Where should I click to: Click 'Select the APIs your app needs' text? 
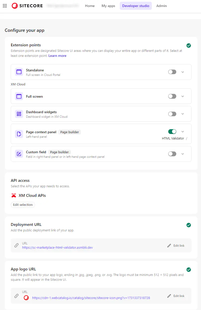40,186
